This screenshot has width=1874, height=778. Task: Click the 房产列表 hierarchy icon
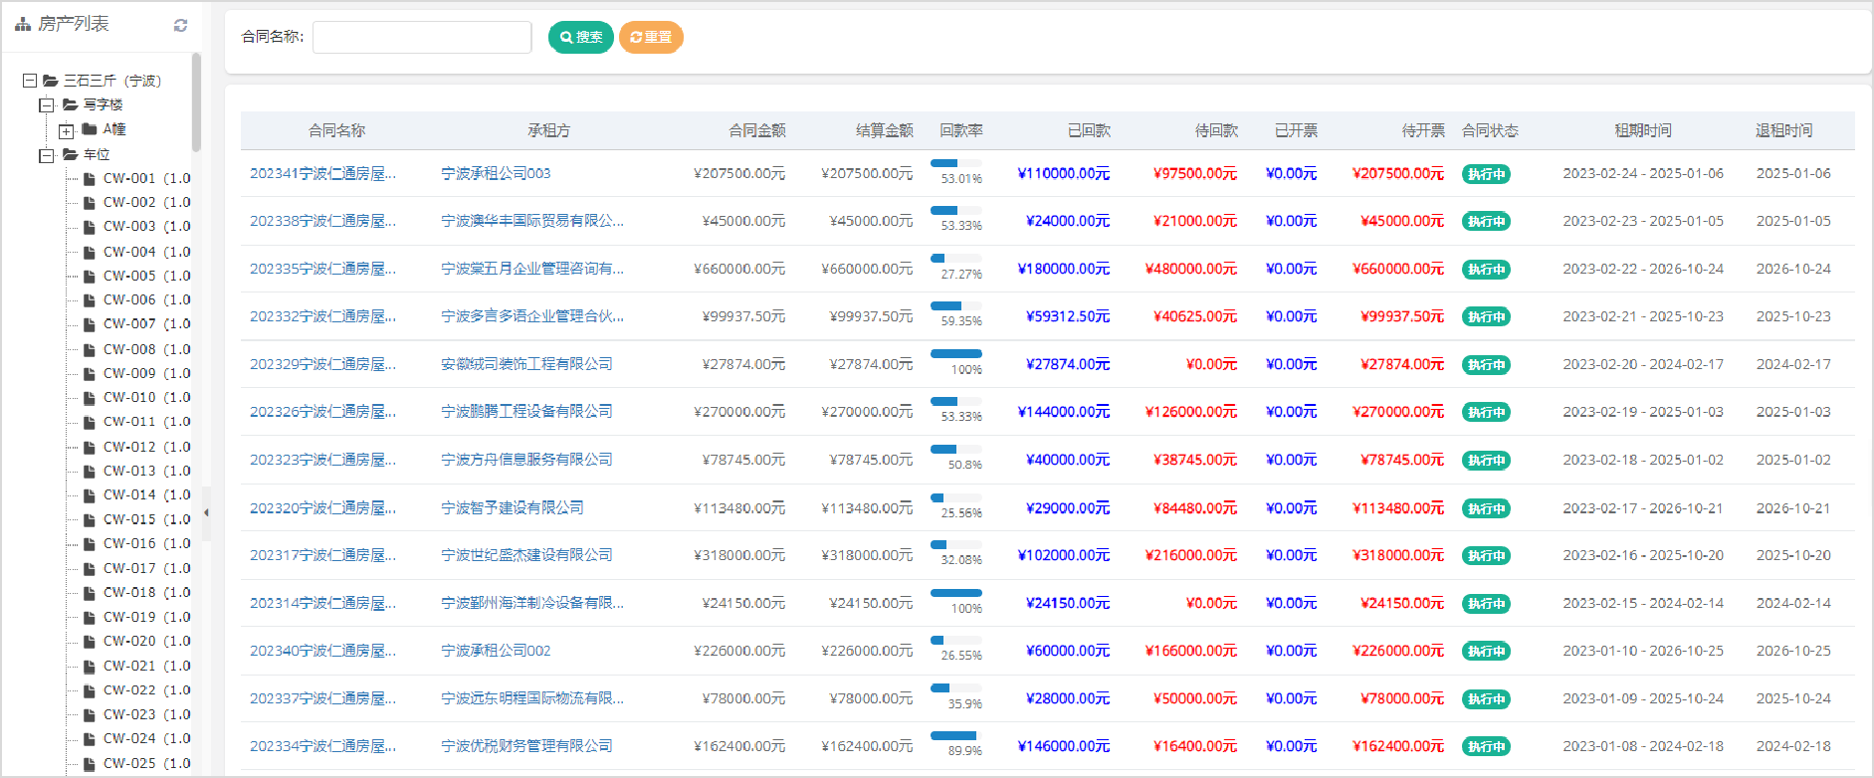coord(23,24)
